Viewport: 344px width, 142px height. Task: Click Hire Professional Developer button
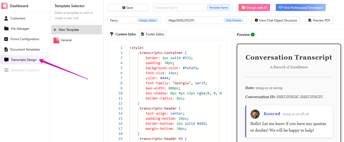click(x=301, y=8)
